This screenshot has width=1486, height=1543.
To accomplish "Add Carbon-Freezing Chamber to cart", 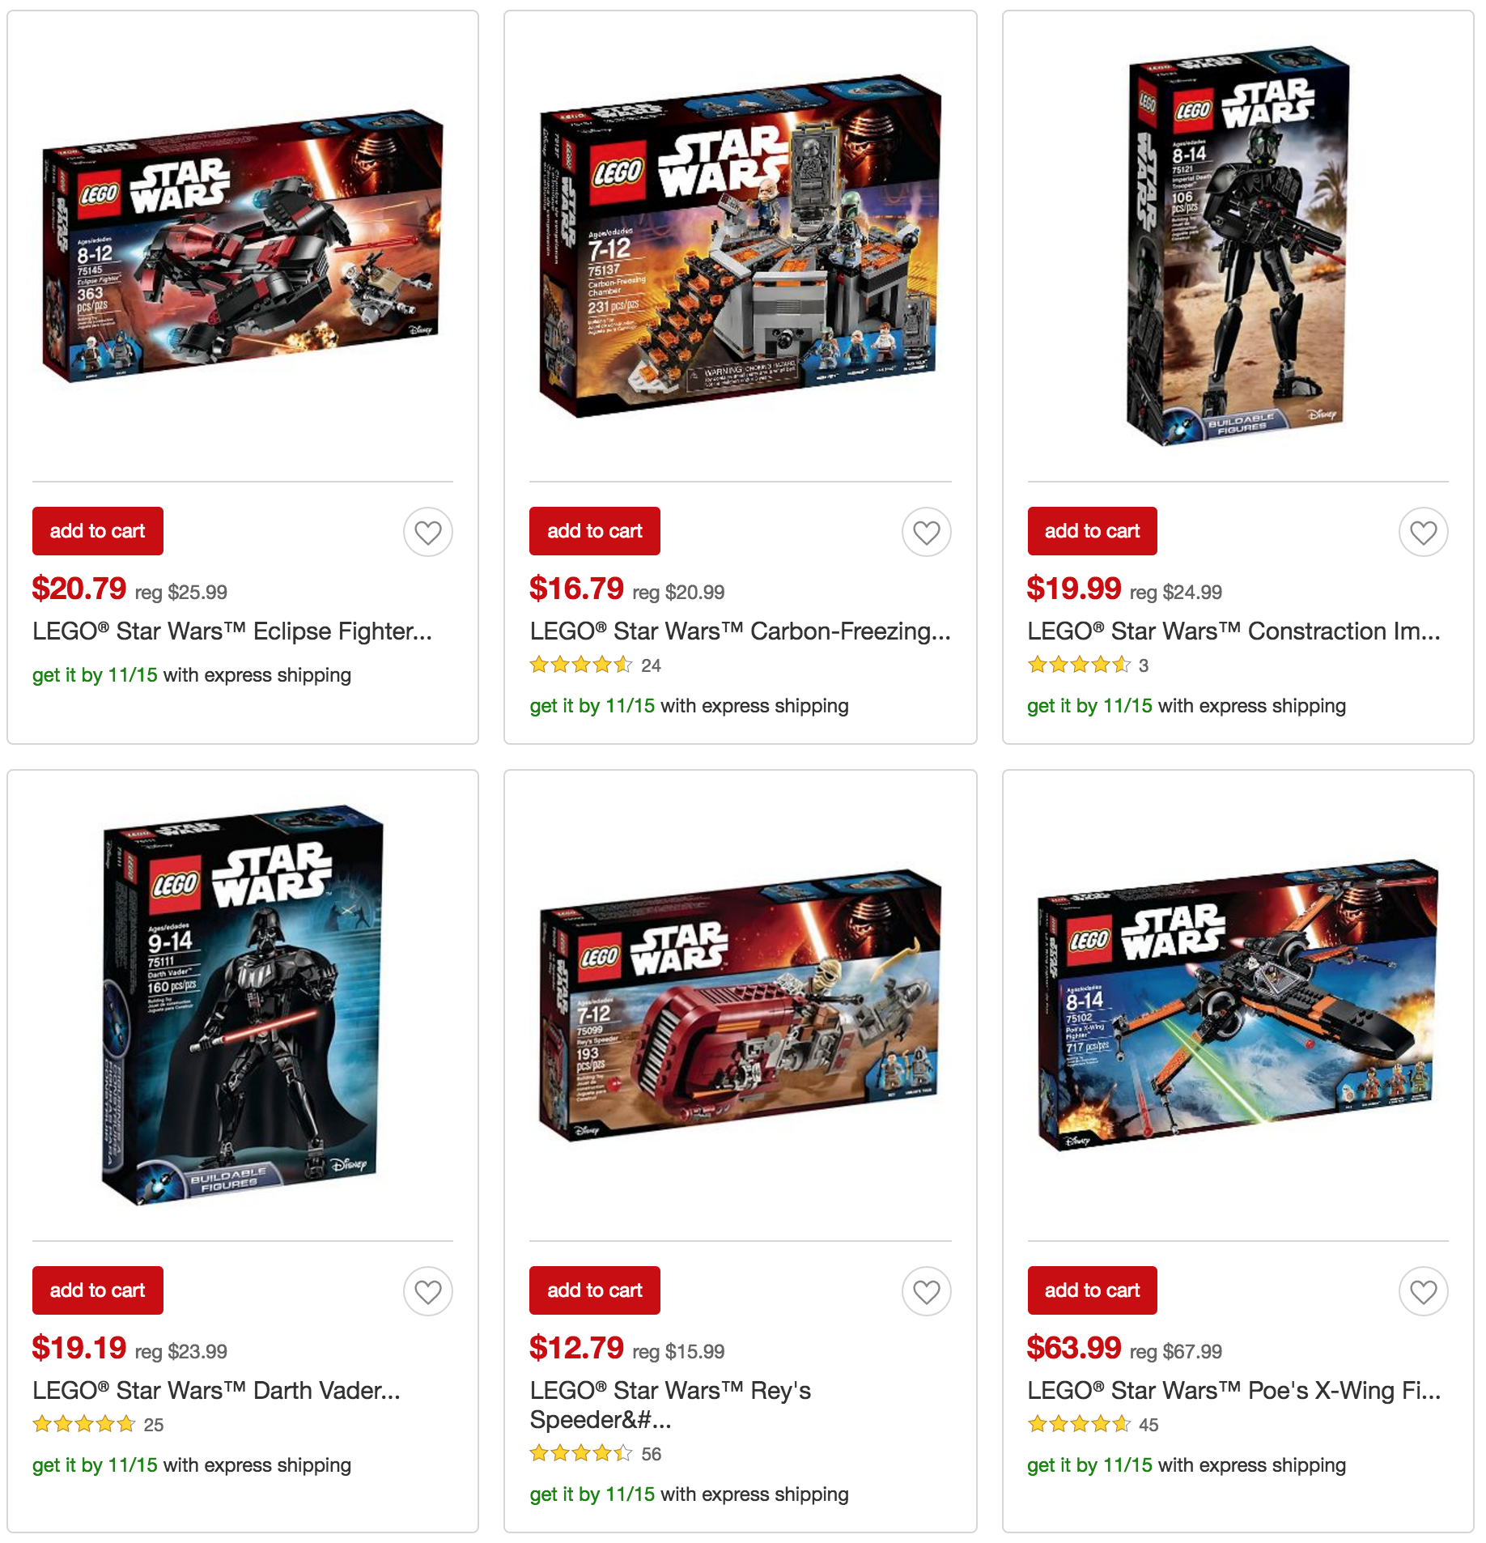I will pos(595,531).
